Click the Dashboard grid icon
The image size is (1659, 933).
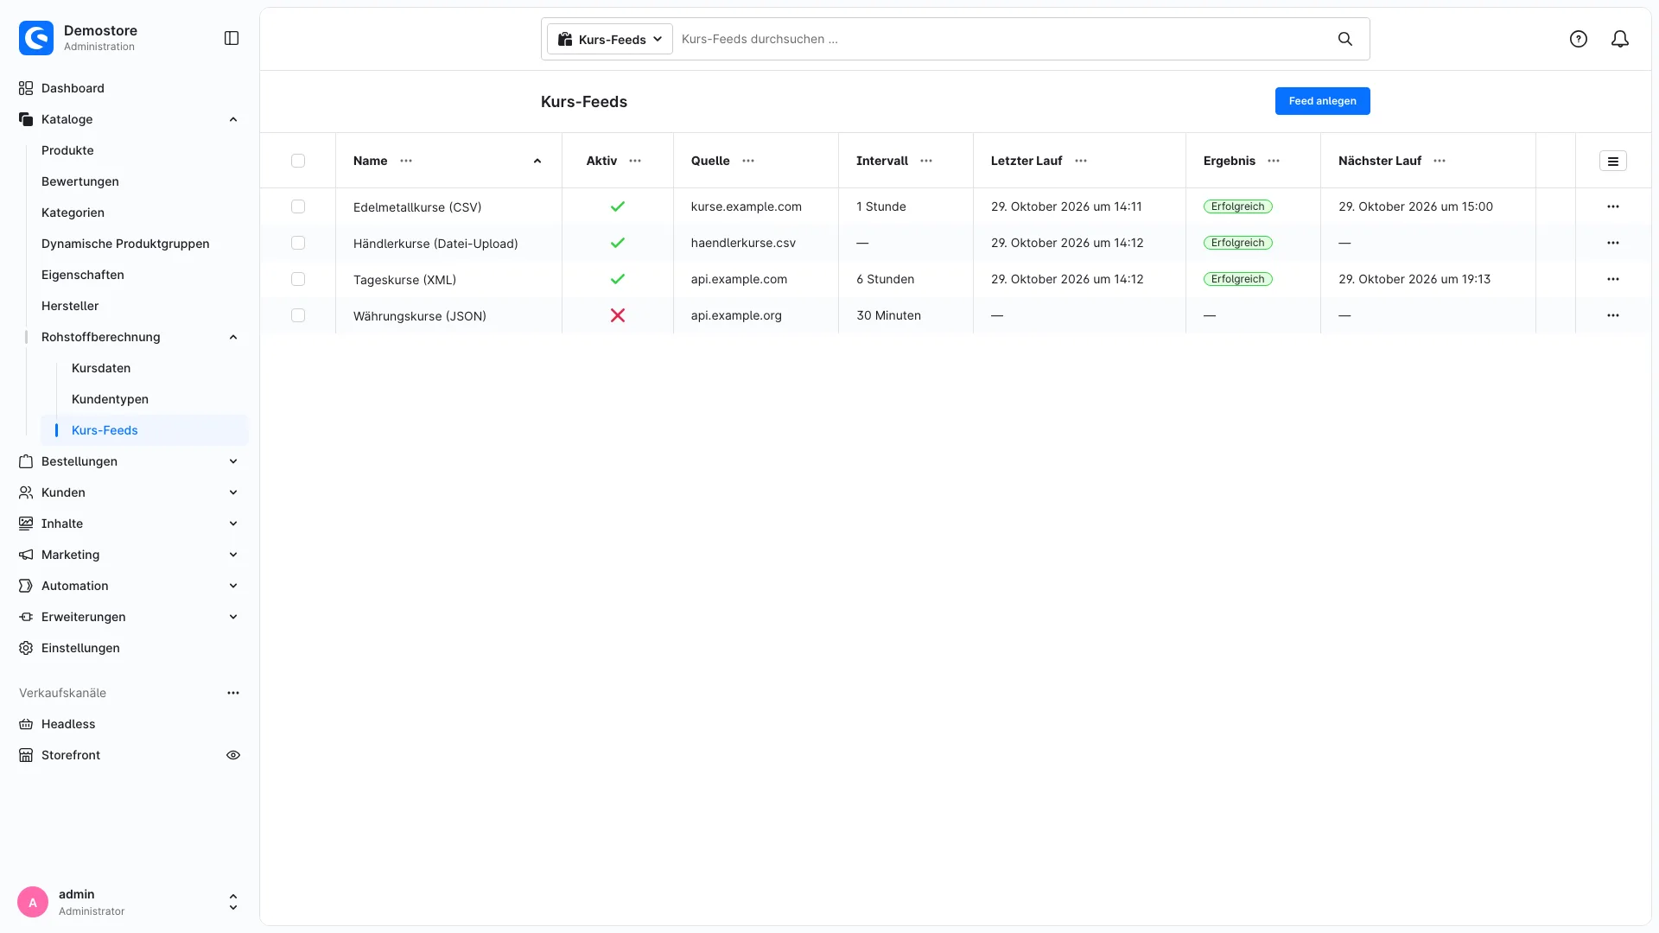tap(26, 88)
